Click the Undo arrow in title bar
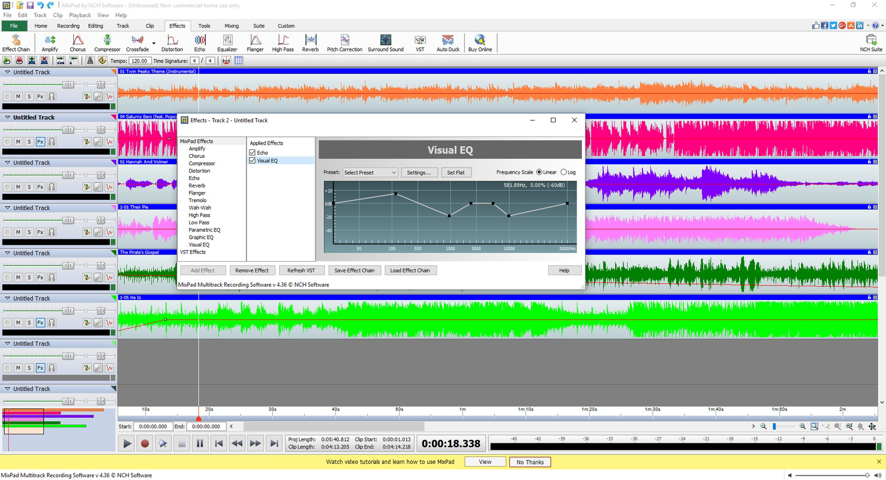The width and height of the screenshot is (886, 480). [40, 5]
